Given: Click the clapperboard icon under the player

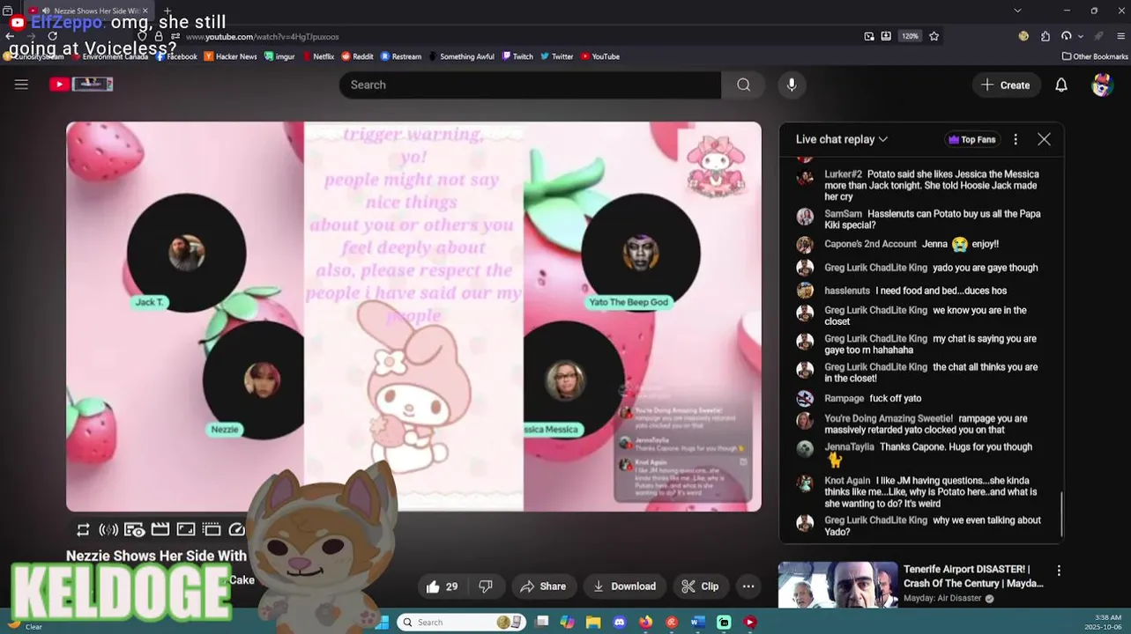Looking at the screenshot, I should (160, 529).
